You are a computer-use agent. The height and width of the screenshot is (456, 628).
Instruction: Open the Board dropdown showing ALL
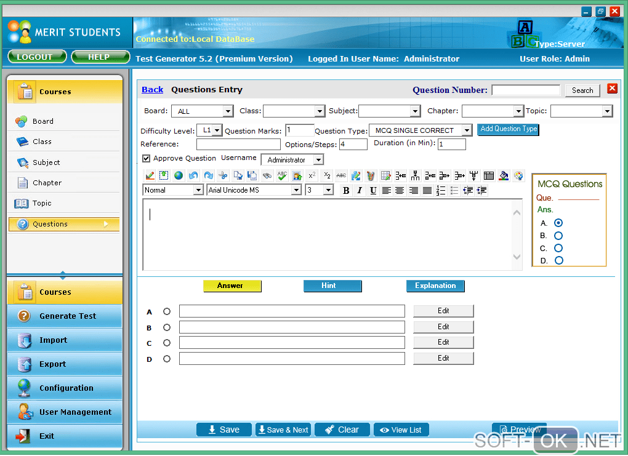pos(203,111)
